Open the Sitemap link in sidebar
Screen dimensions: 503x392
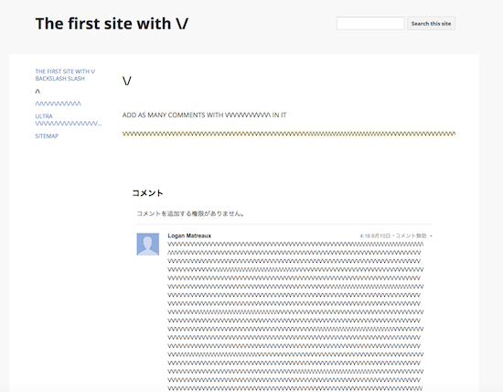coord(47,136)
